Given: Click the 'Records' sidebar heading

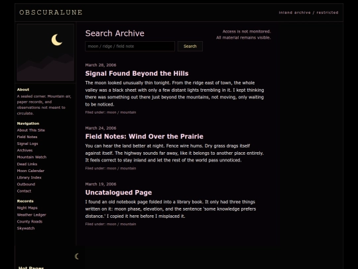Looking at the screenshot, I should [25, 201].
